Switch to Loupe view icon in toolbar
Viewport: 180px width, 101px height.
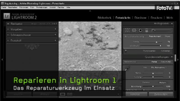[x=63, y=94]
